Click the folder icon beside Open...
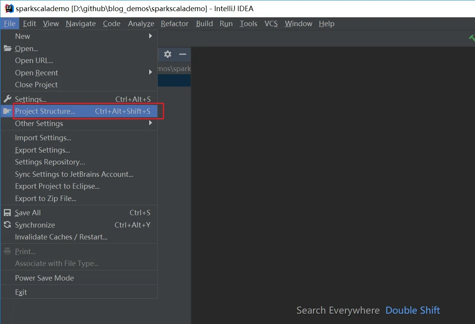Screen dimensions: 475x324 pyautogui.click(x=8, y=48)
